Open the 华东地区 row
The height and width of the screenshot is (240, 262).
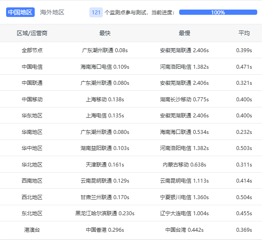[32, 116]
